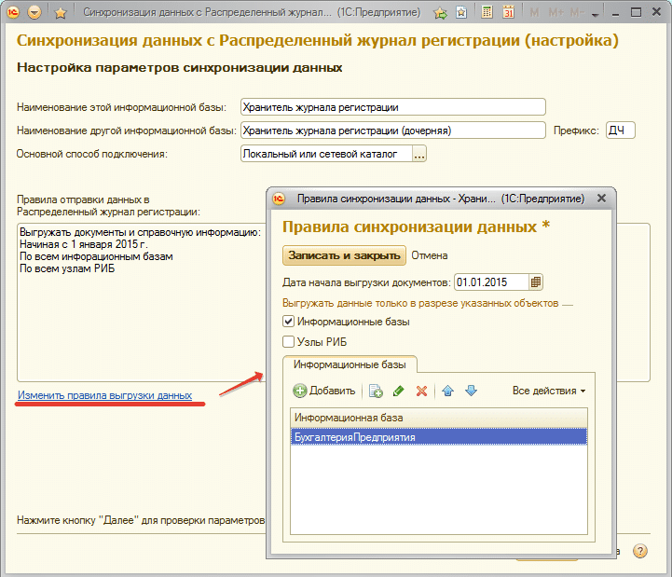The width and height of the screenshot is (672, 577).
Task: Click ellipsis button next to connection method
Action: click(x=419, y=154)
